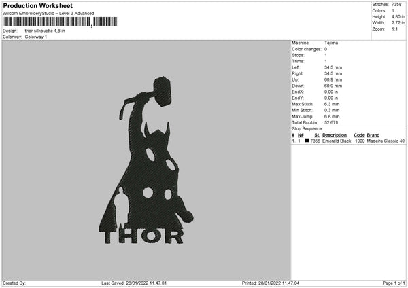Click the Height value 4.80 in
This screenshot has height=288, width=408.
click(398, 16)
